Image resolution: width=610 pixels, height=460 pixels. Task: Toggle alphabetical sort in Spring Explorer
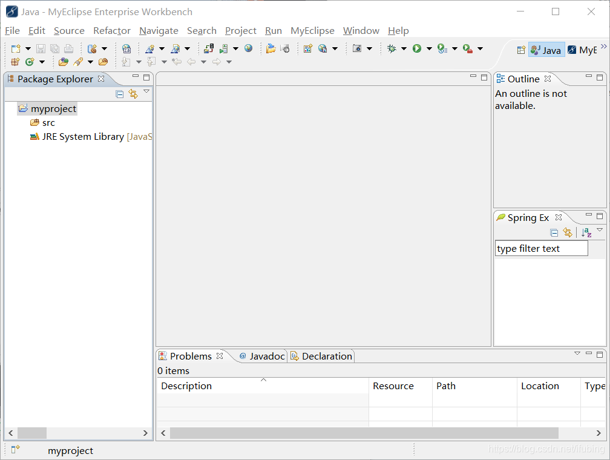tap(586, 233)
